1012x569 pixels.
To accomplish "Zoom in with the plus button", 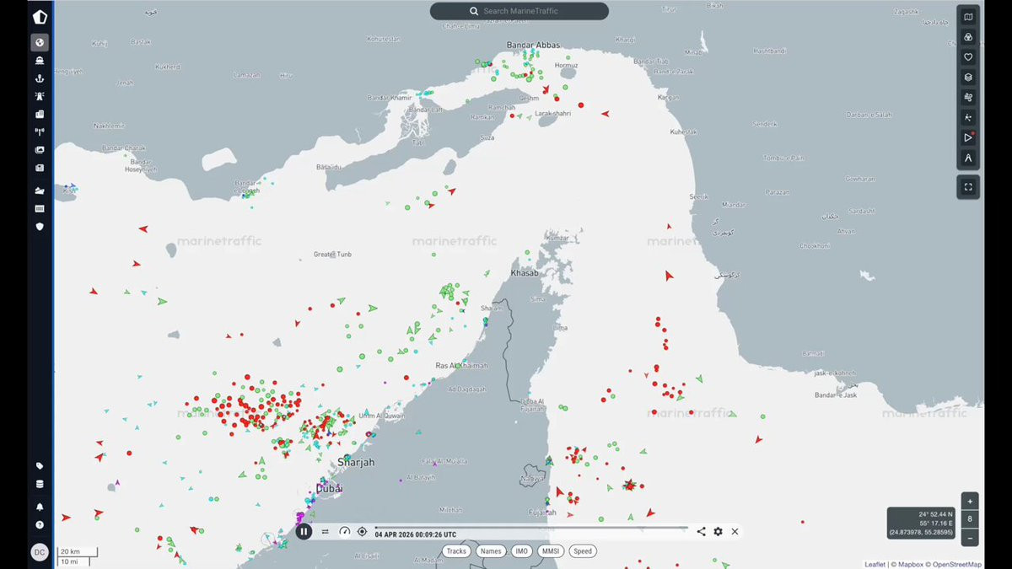I will point(970,501).
